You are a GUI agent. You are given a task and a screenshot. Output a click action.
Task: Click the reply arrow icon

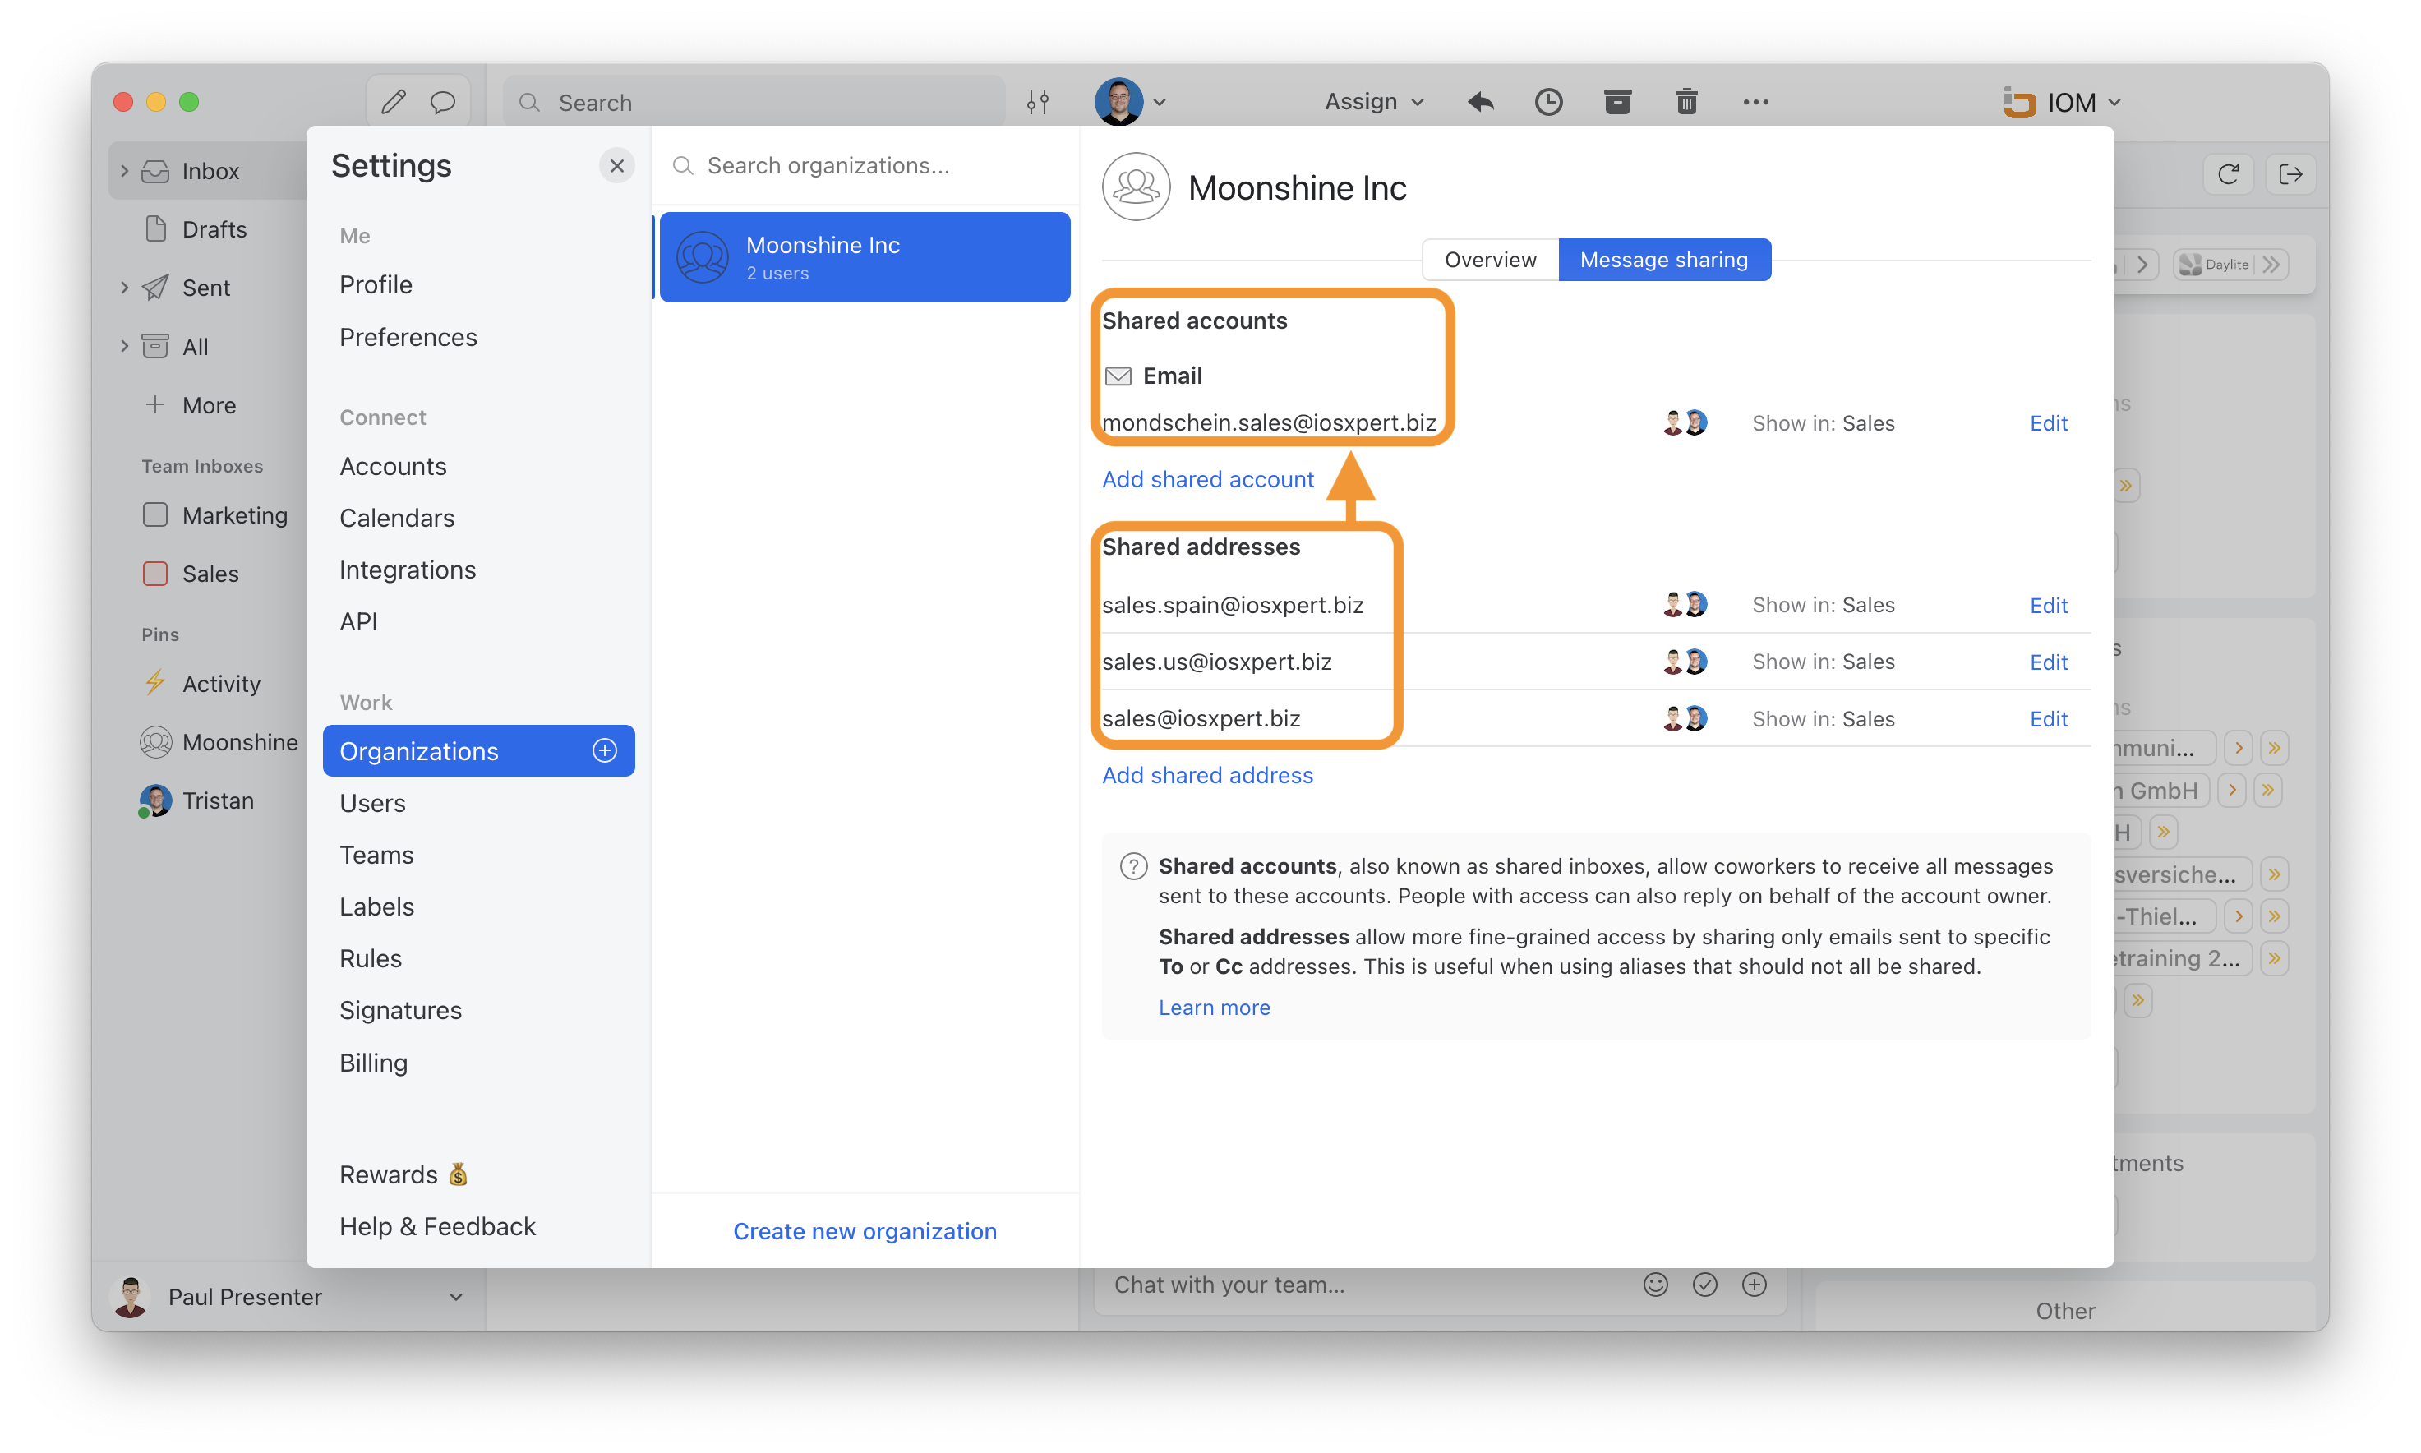(1480, 102)
